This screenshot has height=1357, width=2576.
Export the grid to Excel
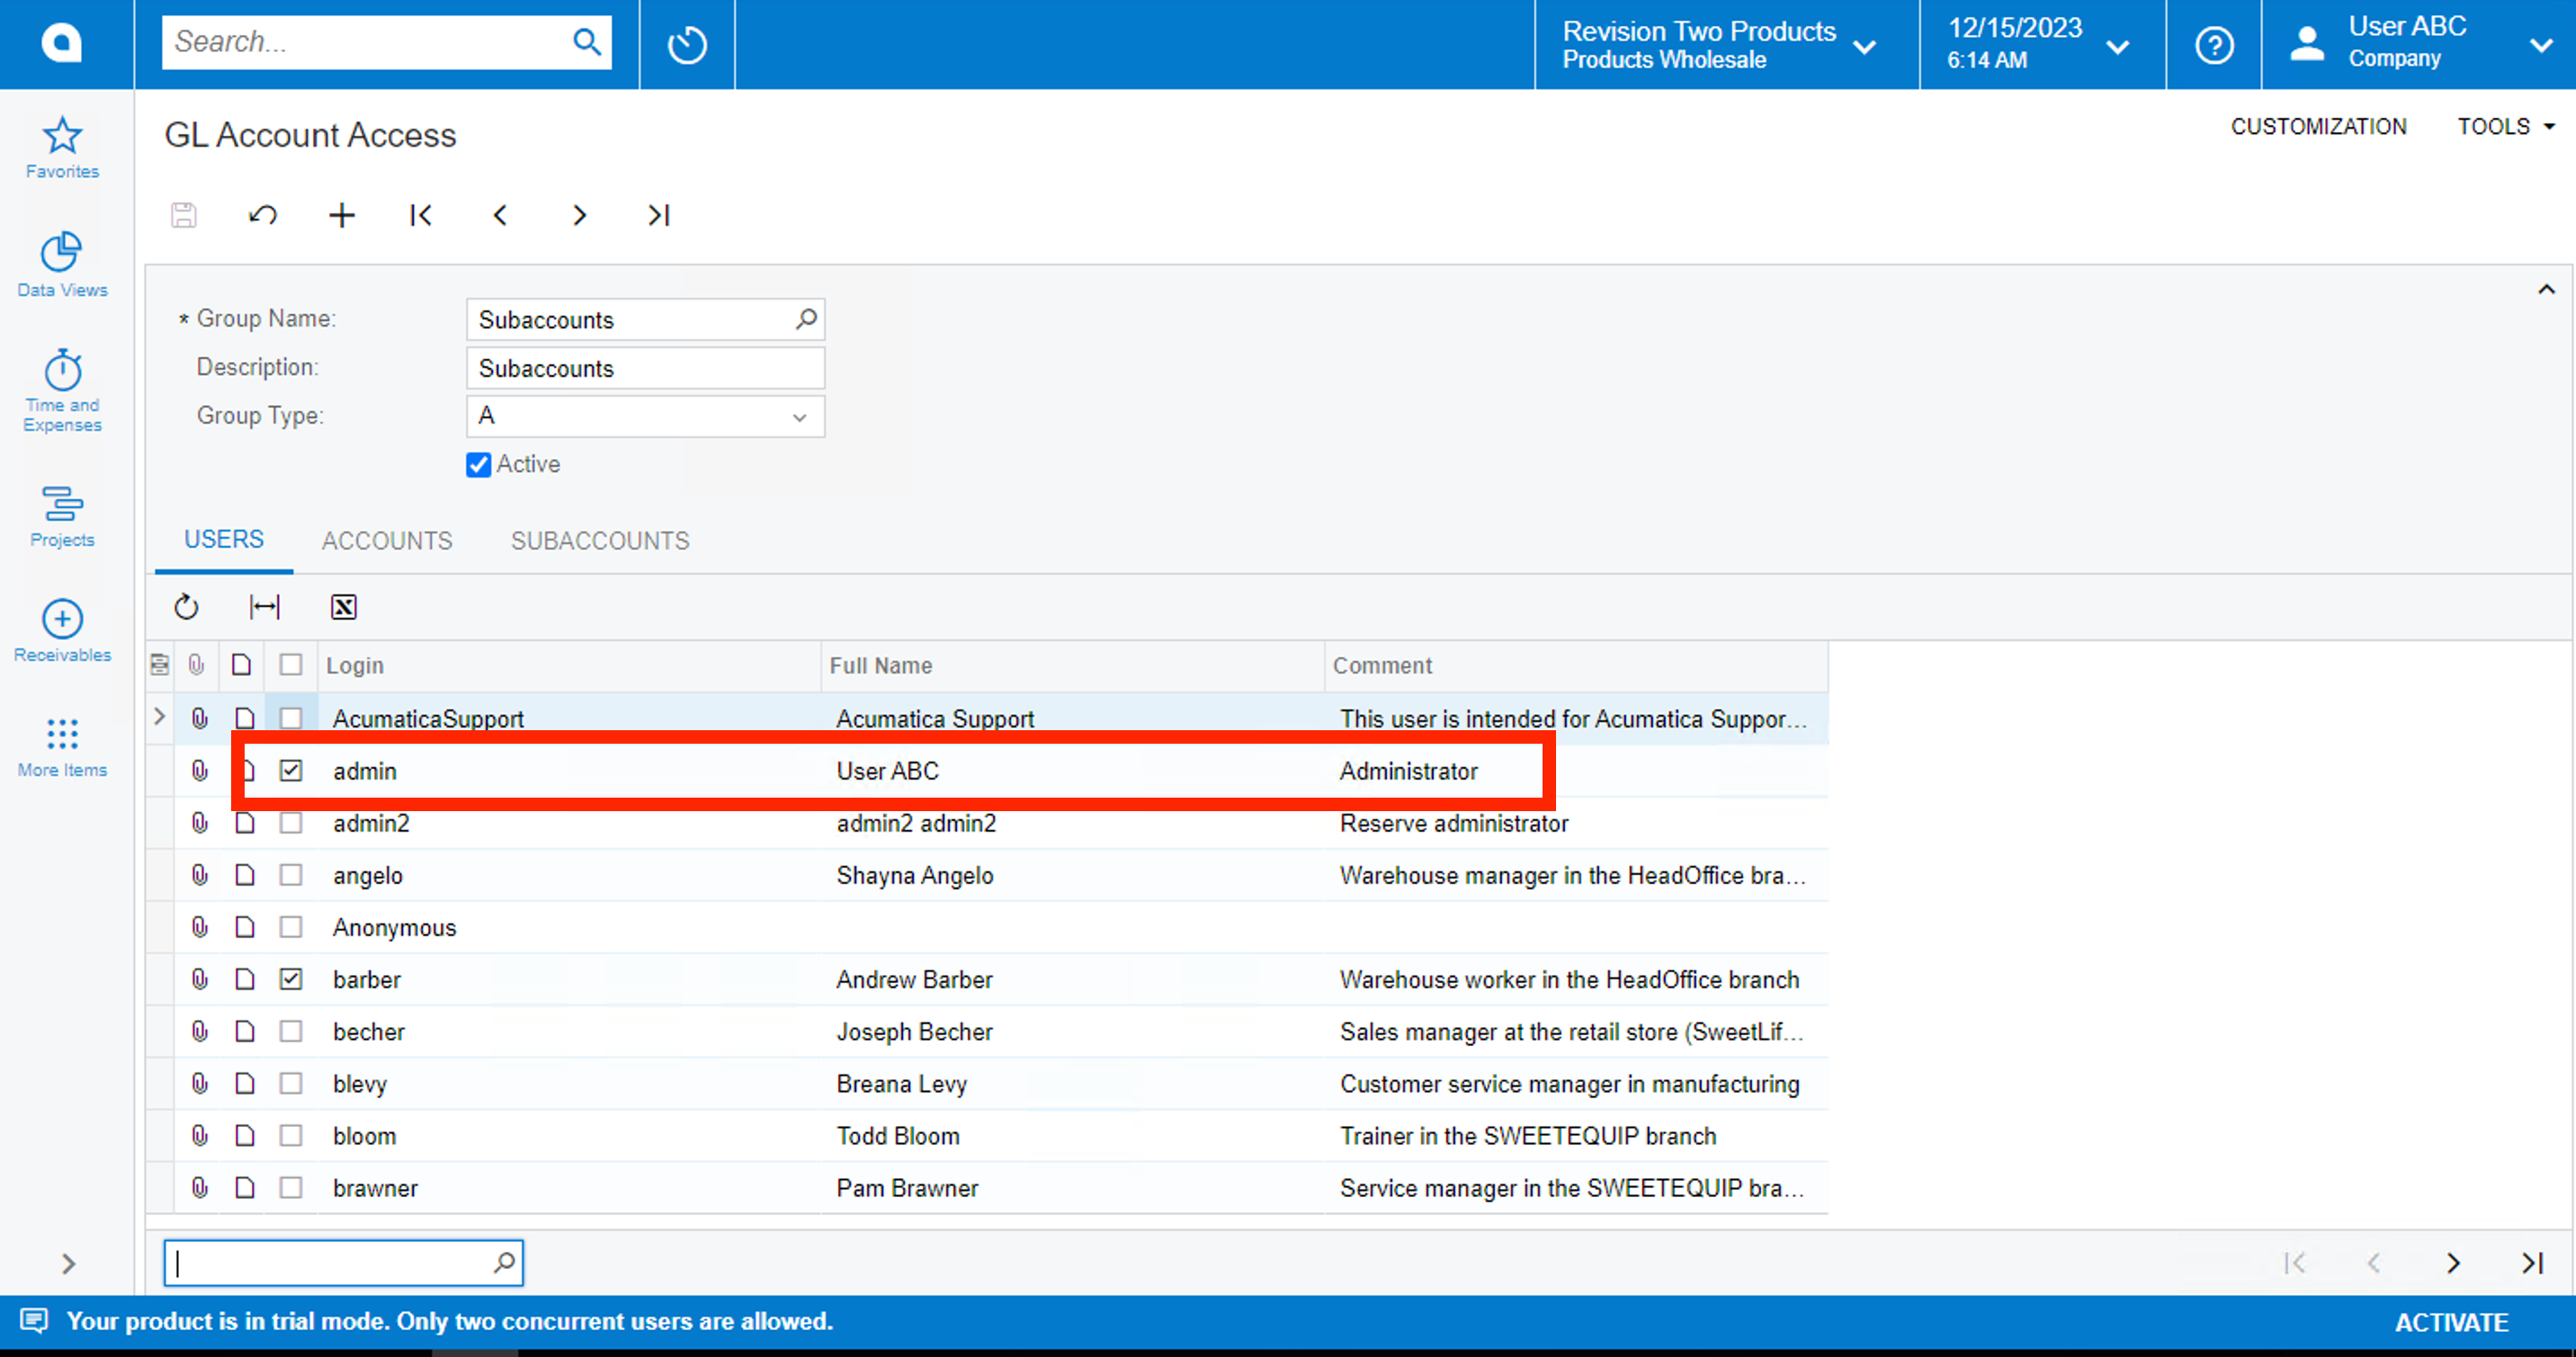pyautogui.click(x=343, y=607)
